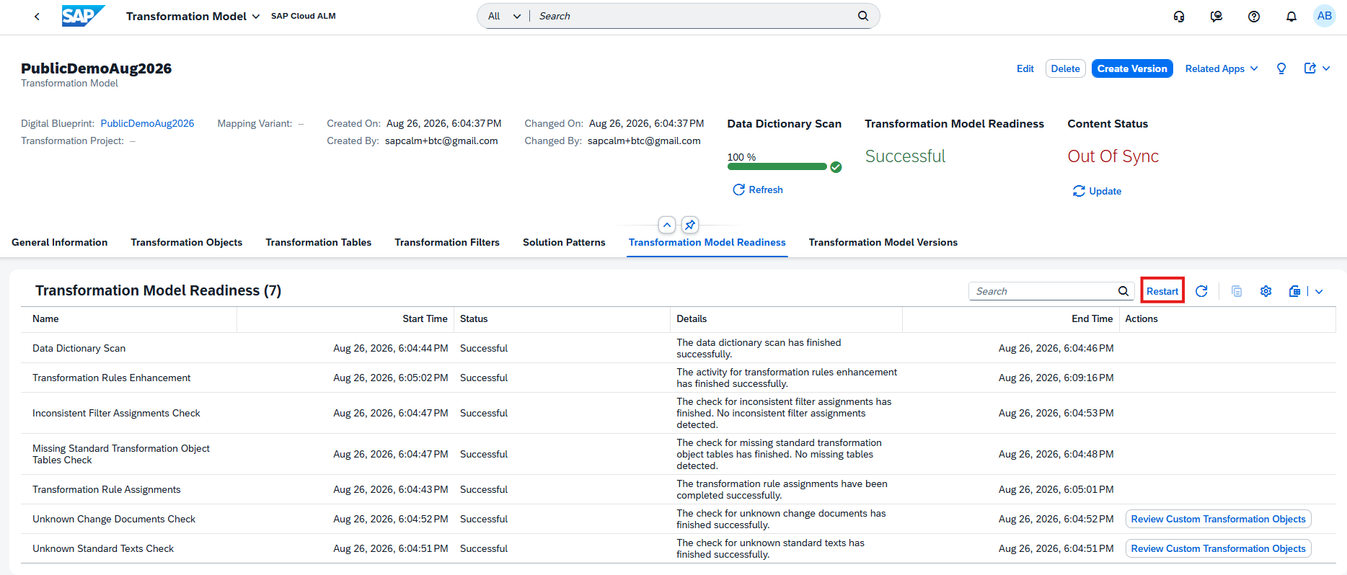Open the Transformation Model app title dropdown
1347x575 pixels.
pyautogui.click(x=193, y=16)
